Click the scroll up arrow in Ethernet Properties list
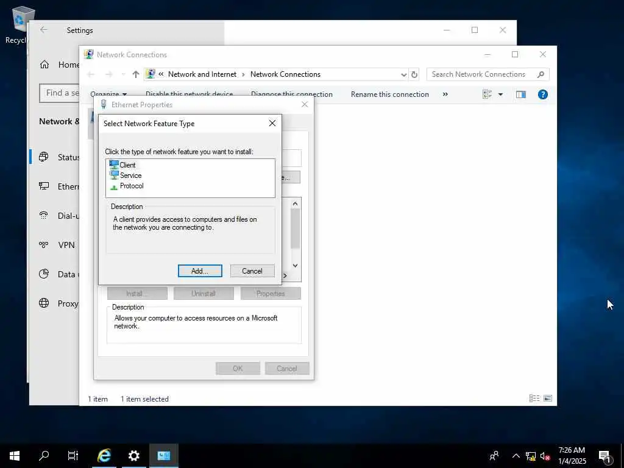The image size is (624, 468). coord(295,204)
